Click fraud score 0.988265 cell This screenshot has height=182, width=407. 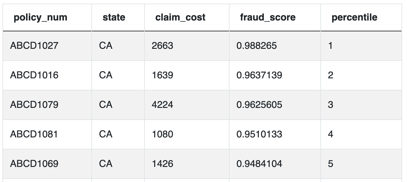[x=275, y=46]
